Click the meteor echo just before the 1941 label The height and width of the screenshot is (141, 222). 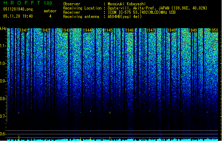(x=19, y=113)
